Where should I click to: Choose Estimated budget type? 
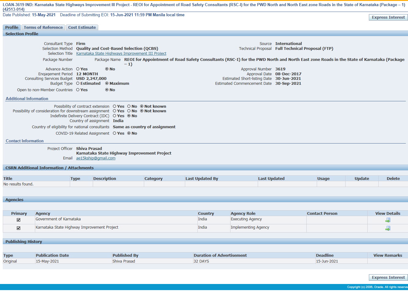pos(78,84)
